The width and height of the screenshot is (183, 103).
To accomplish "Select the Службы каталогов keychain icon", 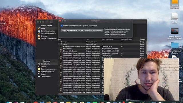I will tap(39, 31).
